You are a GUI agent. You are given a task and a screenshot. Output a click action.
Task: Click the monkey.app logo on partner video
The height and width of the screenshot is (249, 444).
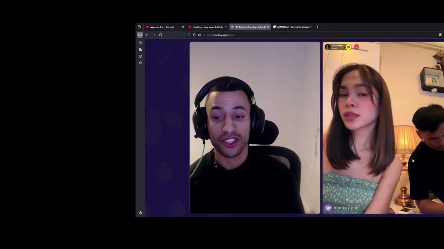pos(342,208)
